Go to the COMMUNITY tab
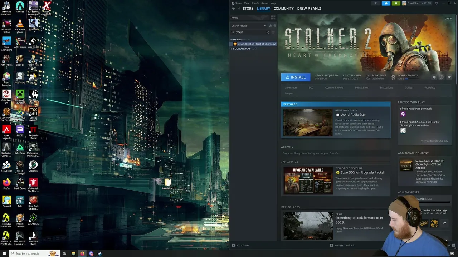 [284, 9]
